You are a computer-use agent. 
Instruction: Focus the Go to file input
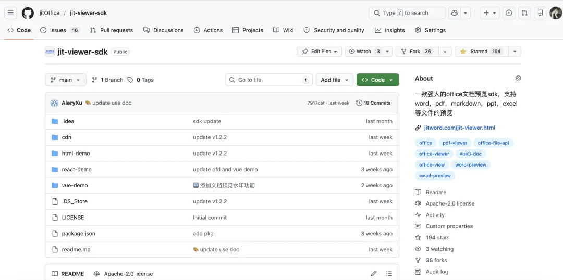269,80
